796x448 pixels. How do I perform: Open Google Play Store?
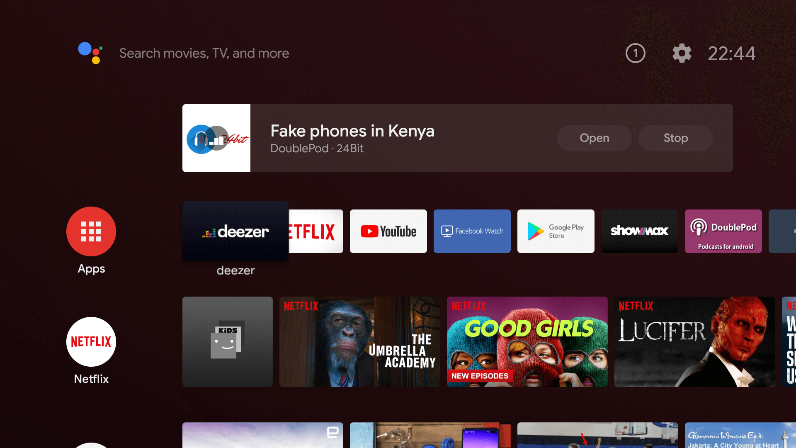[556, 231]
